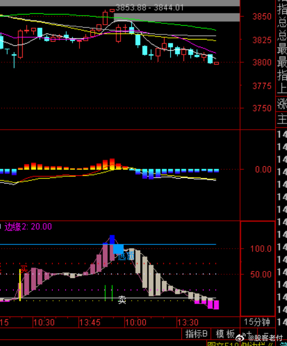Click the 3853.88 - 3844.01 gap label
This screenshot has width=287, height=346.
pyautogui.click(x=150, y=8)
